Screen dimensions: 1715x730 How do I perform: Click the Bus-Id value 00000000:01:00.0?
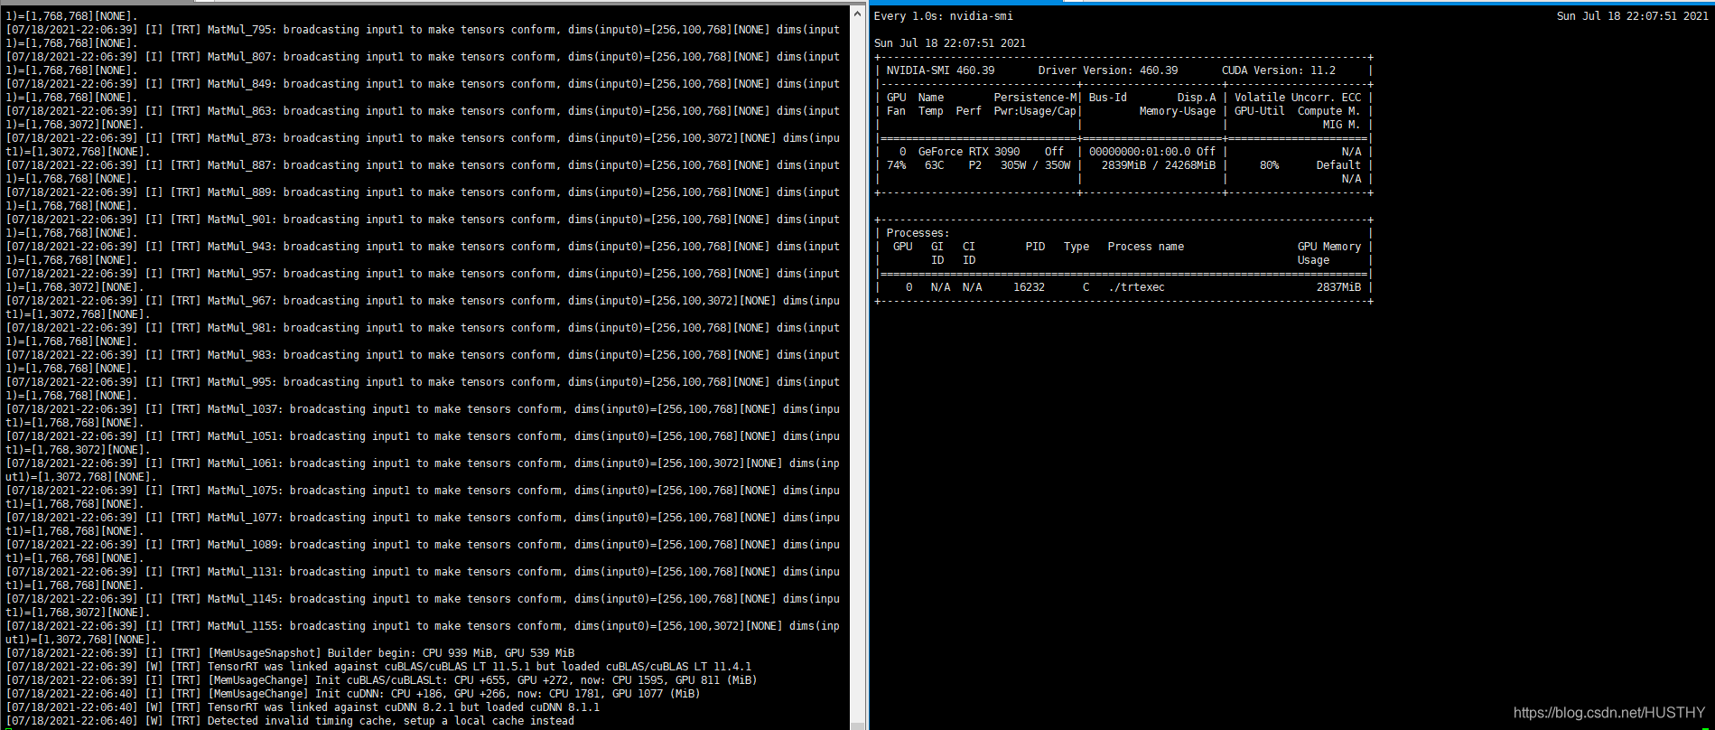(x=1140, y=152)
